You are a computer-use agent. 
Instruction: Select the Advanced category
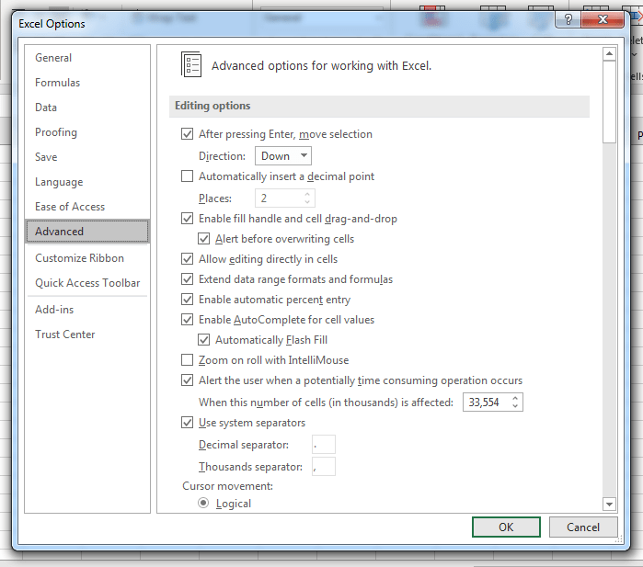pos(87,232)
